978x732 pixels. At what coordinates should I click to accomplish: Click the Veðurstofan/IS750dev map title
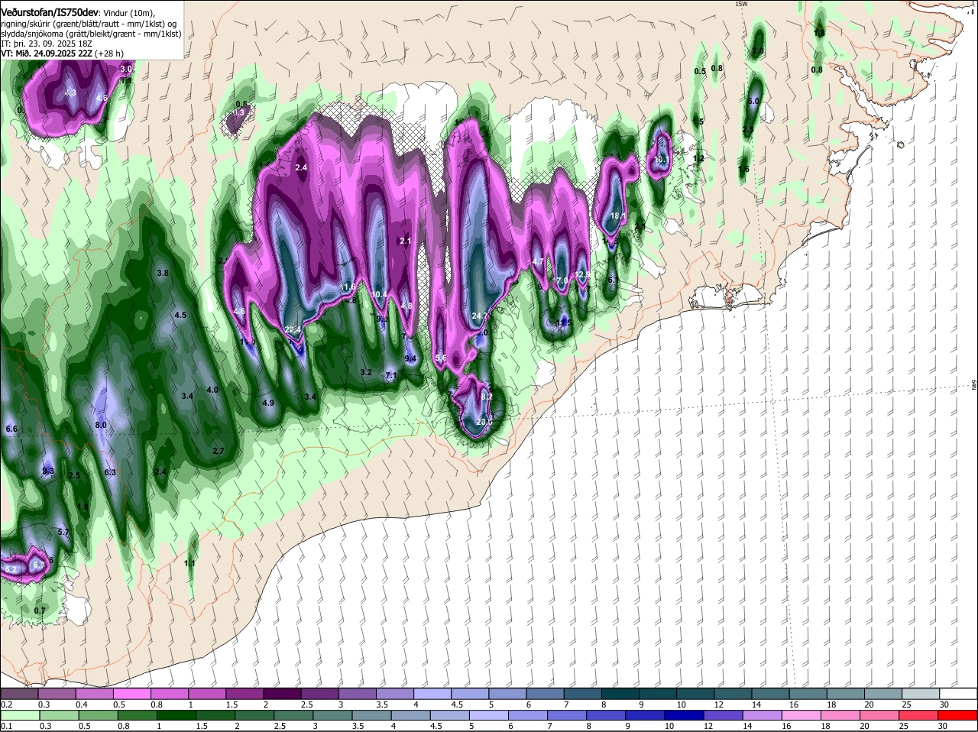tap(50, 12)
